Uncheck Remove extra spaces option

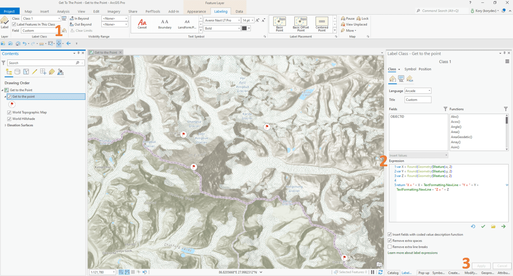390,241
